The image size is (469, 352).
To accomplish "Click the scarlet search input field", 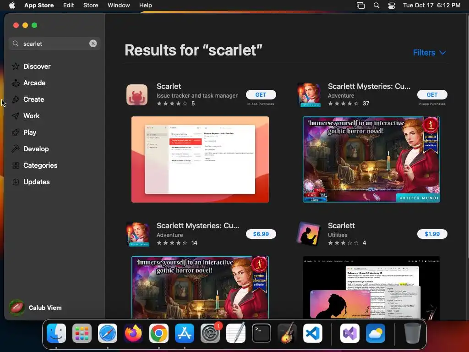I will [55, 44].
